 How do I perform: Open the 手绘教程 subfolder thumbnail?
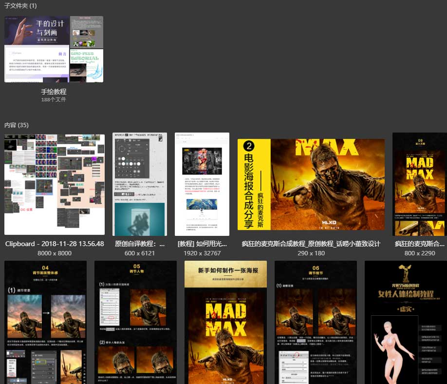tap(54, 49)
